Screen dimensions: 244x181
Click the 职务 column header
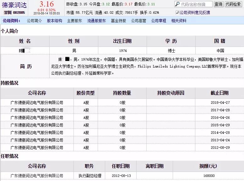(89, 166)
